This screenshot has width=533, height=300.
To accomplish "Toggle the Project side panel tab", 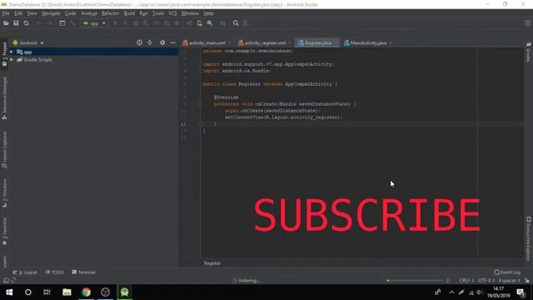I will tap(4, 55).
